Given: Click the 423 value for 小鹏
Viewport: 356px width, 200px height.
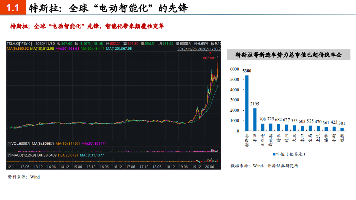Looking at the screenshot, I should click(334, 122).
